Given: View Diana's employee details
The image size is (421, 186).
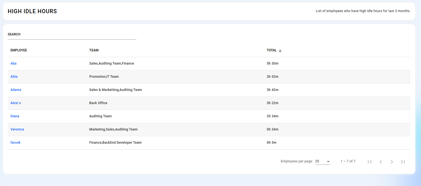Looking at the screenshot, I should tap(15, 116).
